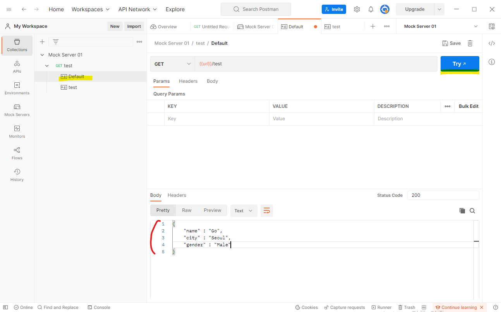This screenshot has width=501, height=312.
Task: Go back with the left arrow
Action: click(x=24, y=9)
